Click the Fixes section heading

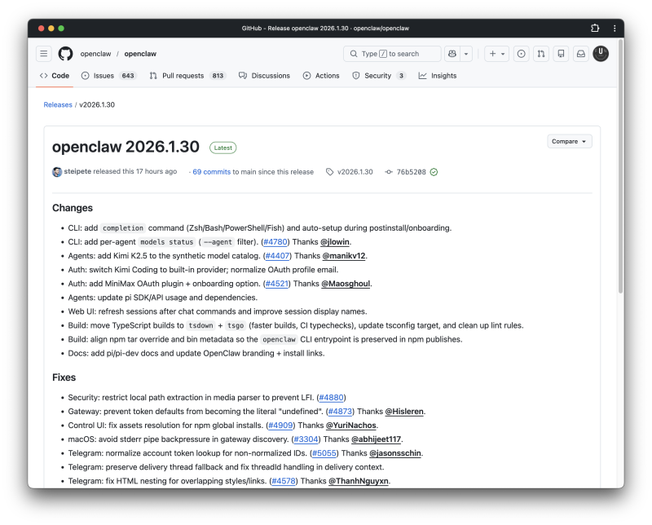click(x=64, y=377)
